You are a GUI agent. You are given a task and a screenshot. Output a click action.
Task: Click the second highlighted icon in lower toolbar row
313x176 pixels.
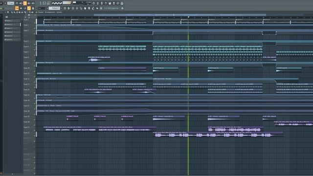(x=29, y=8)
